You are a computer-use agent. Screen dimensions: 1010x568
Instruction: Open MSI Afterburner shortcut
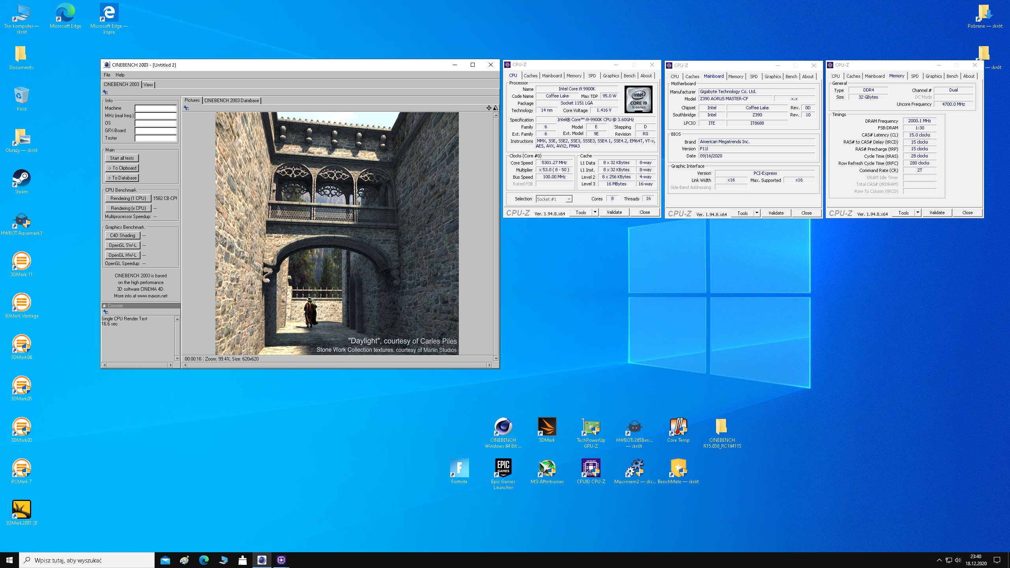coord(547,472)
